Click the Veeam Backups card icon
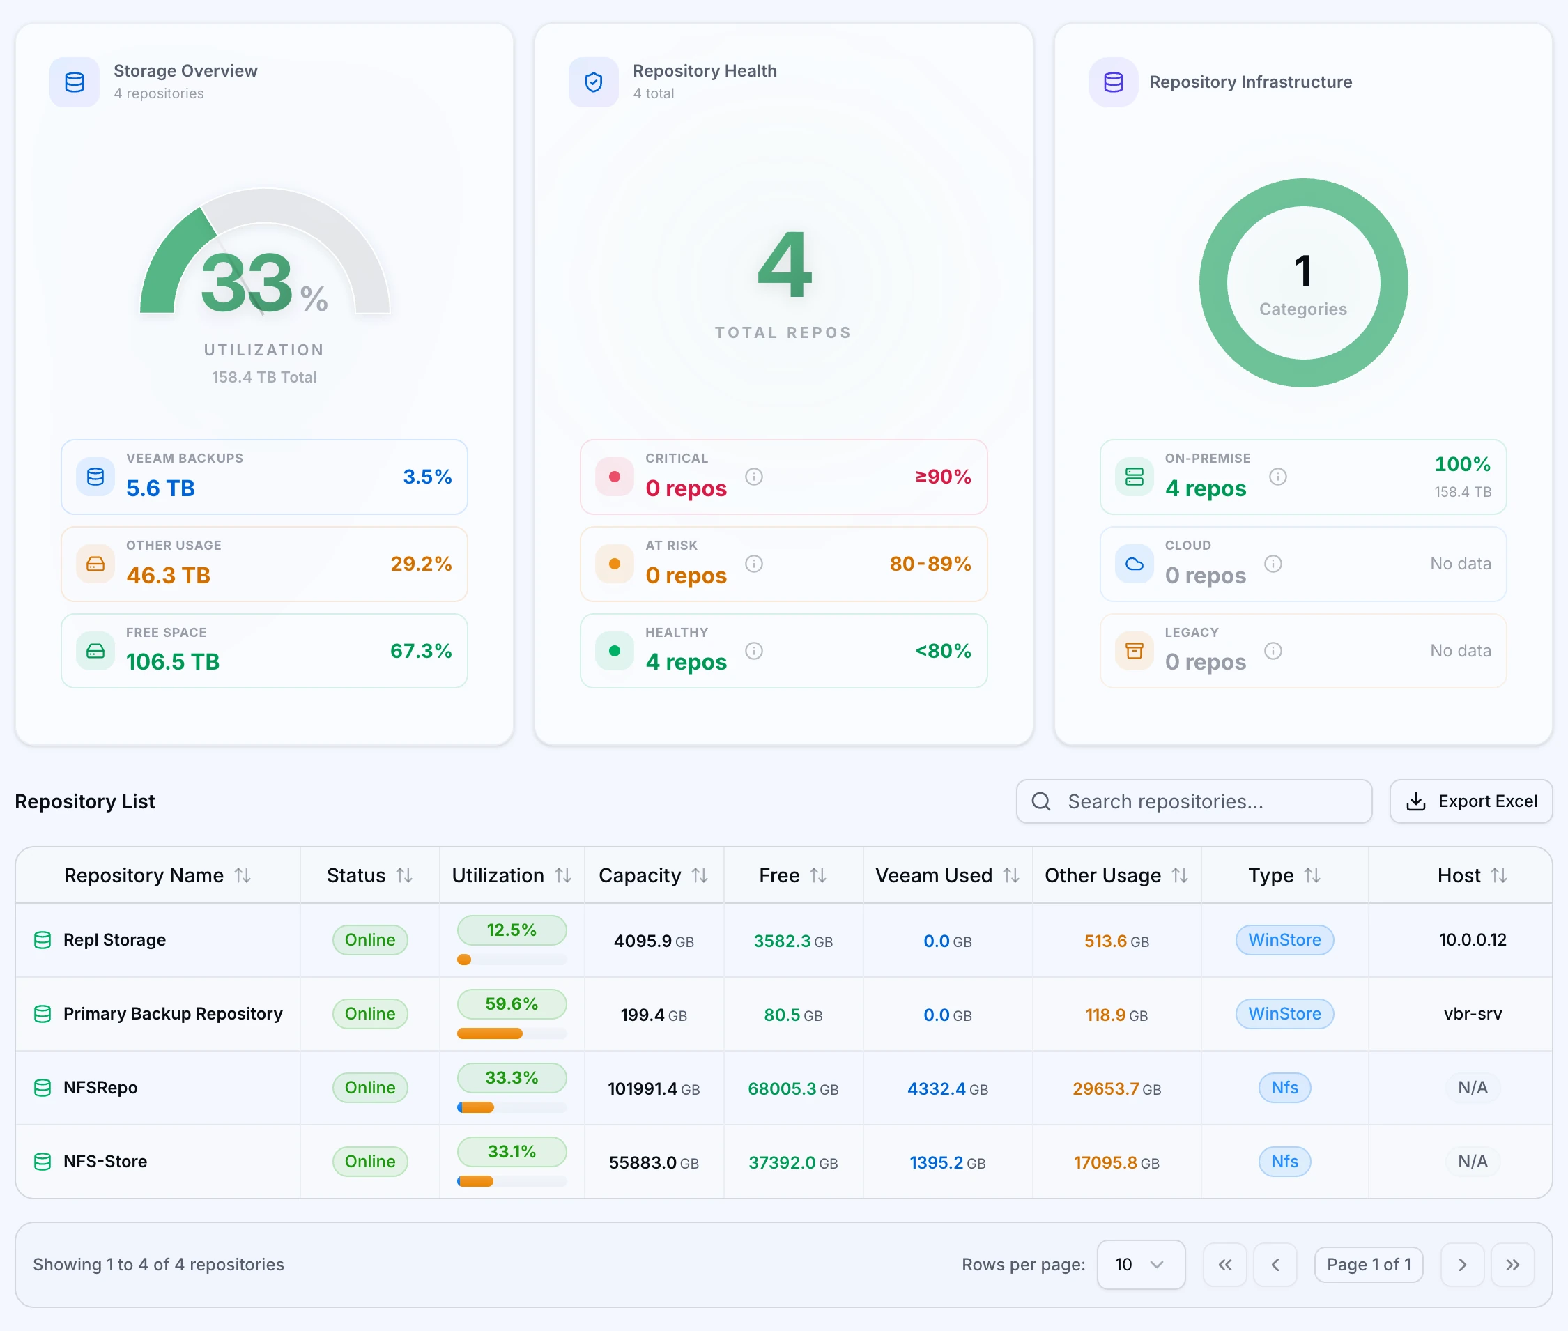 click(x=96, y=477)
